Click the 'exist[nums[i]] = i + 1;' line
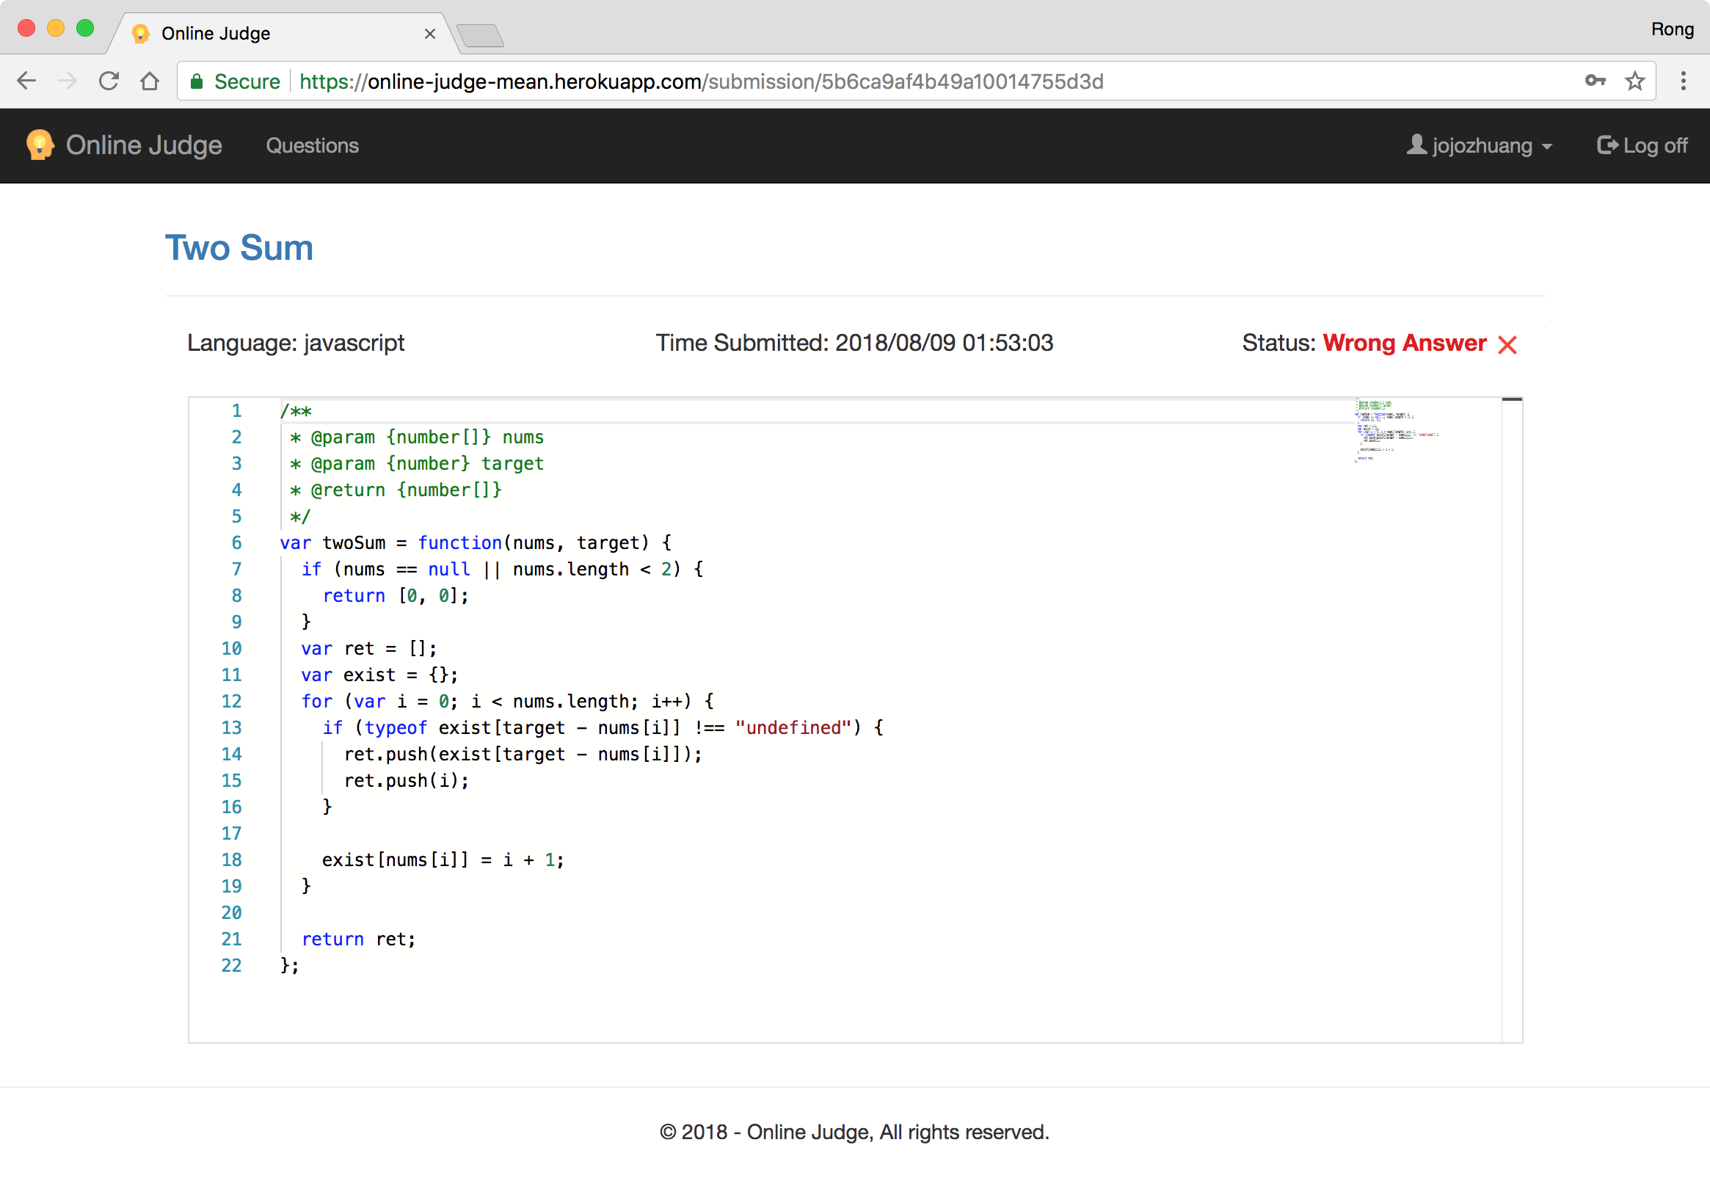This screenshot has width=1710, height=1192. click(x=443, y=859)
